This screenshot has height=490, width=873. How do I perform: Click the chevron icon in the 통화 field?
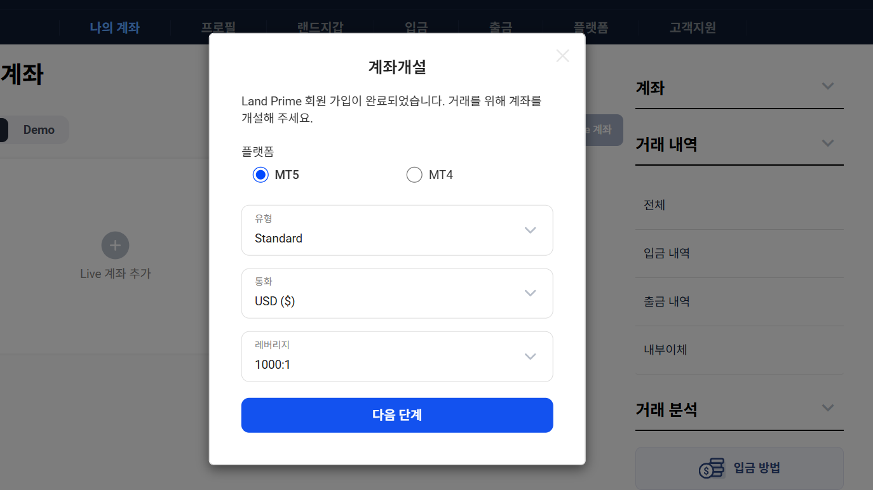(531, 293)
